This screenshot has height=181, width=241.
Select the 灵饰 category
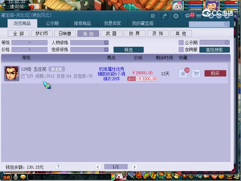158,33
